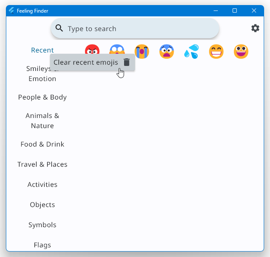The width and height of the screenshot is (270, 257).
Task: Switch to the Symbols category
Action: (x=42, y=225)
